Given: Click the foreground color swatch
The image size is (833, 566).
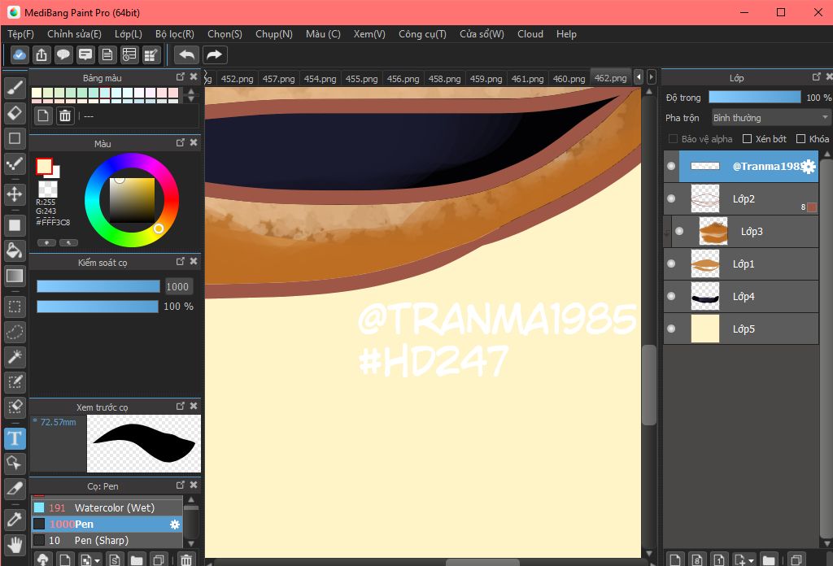Looking at the screenshot, I should (44, 166).
